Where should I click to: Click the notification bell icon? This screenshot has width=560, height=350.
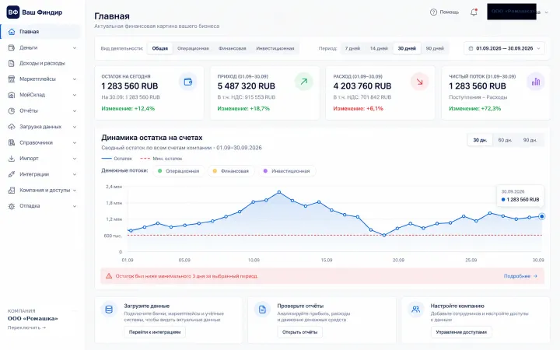tap(474, 12)
